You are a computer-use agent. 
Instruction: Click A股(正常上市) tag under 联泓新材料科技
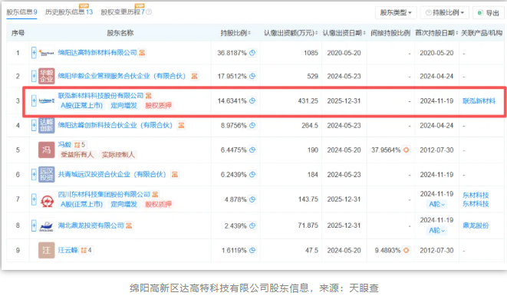pyautogui.click(x=81, y=105)
